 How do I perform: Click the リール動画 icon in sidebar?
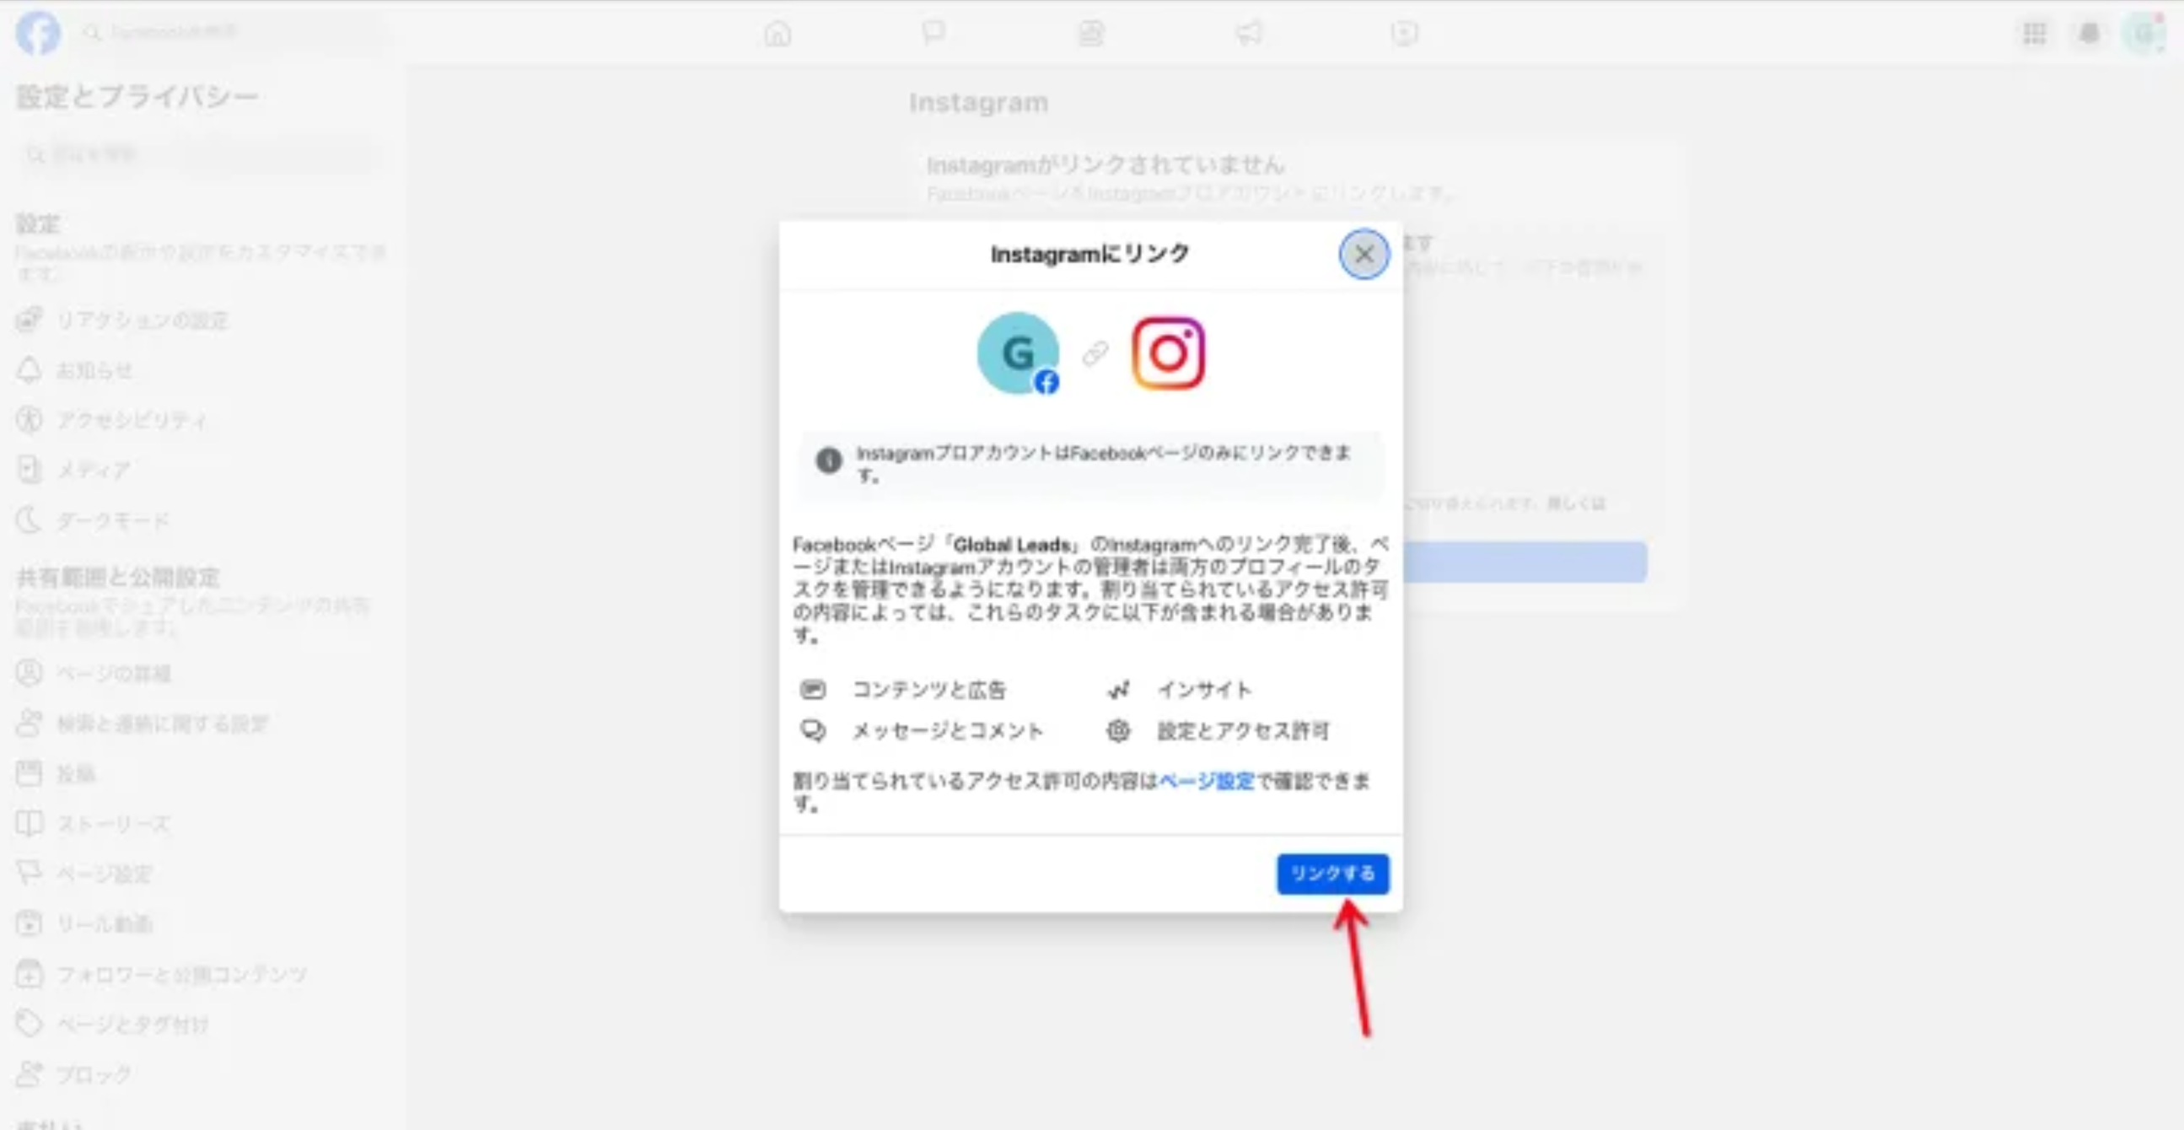point(29,923)
